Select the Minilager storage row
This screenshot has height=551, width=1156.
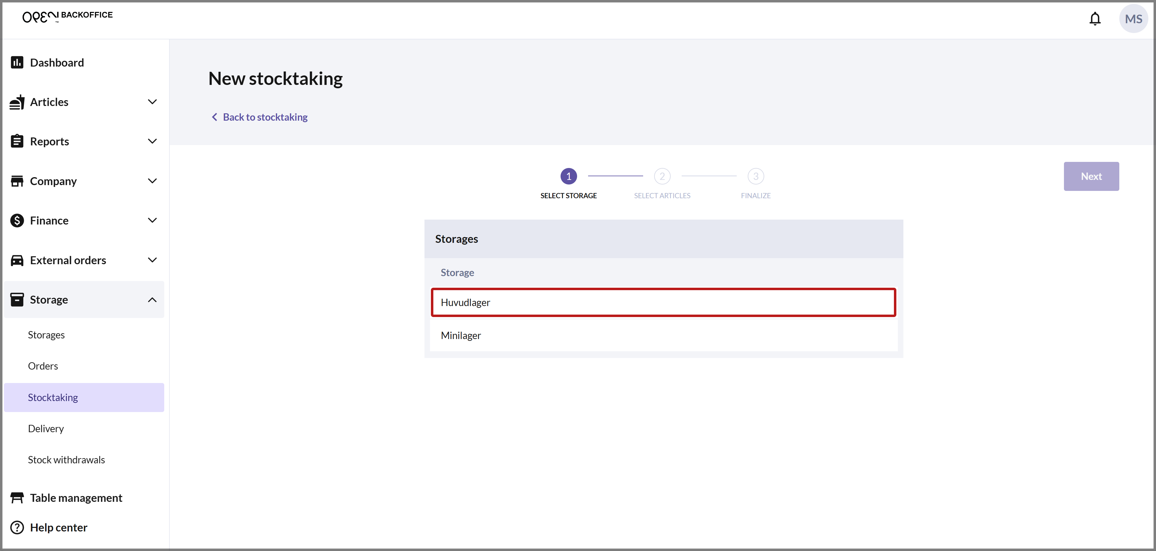[663, 335]
